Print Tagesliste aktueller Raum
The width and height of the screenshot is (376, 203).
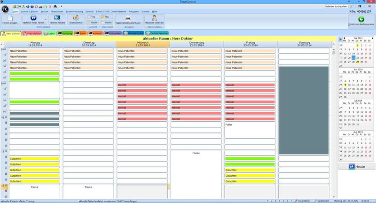[128, 17]
